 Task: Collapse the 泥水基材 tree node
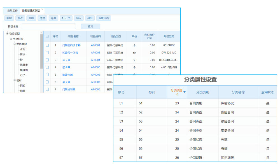pyautogui.click(x=14, y=44)
